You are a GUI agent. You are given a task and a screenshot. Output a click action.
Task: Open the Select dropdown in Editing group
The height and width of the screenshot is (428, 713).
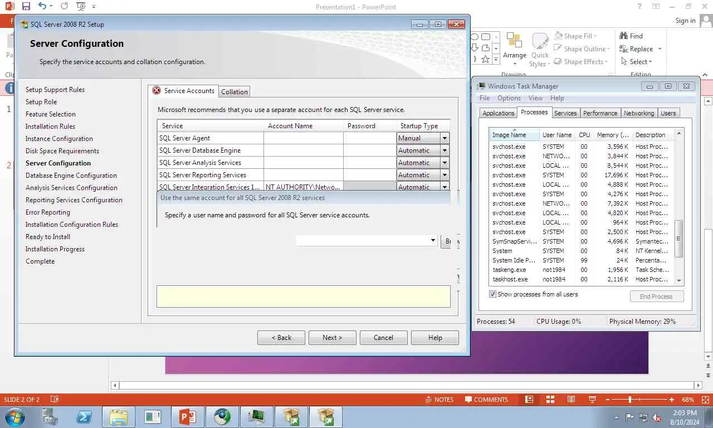[636, 62]
